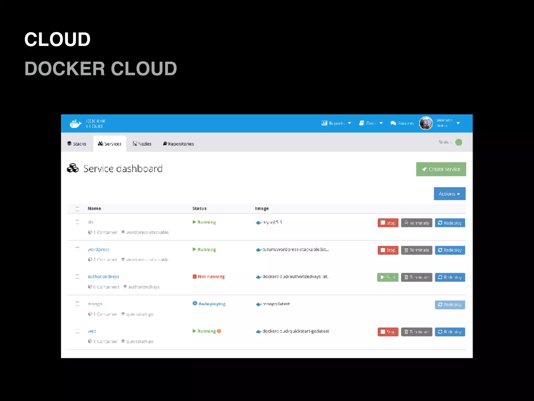
Task: Open the authorizedkeys service link
Action: click(x=103, y=276)
